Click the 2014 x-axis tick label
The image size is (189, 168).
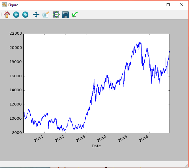(x=102, y=139)
